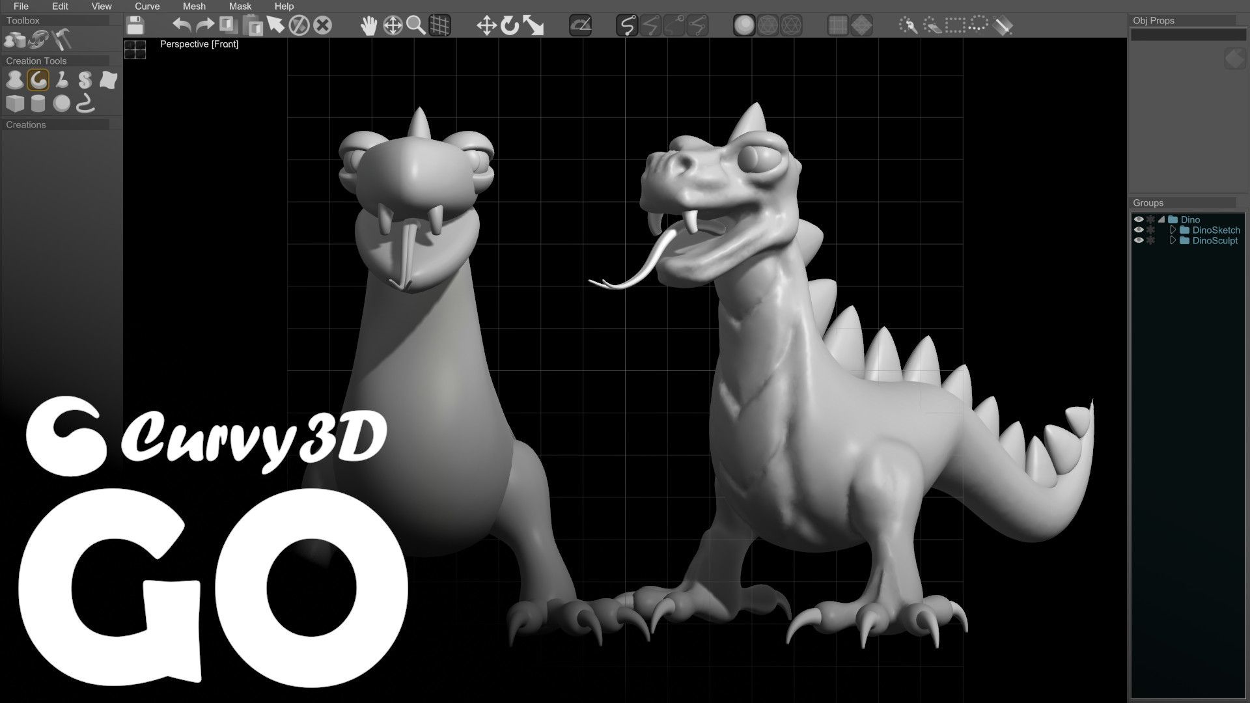
Task: Click the Obj Props name field
Action: click(x=1187, y=35)
